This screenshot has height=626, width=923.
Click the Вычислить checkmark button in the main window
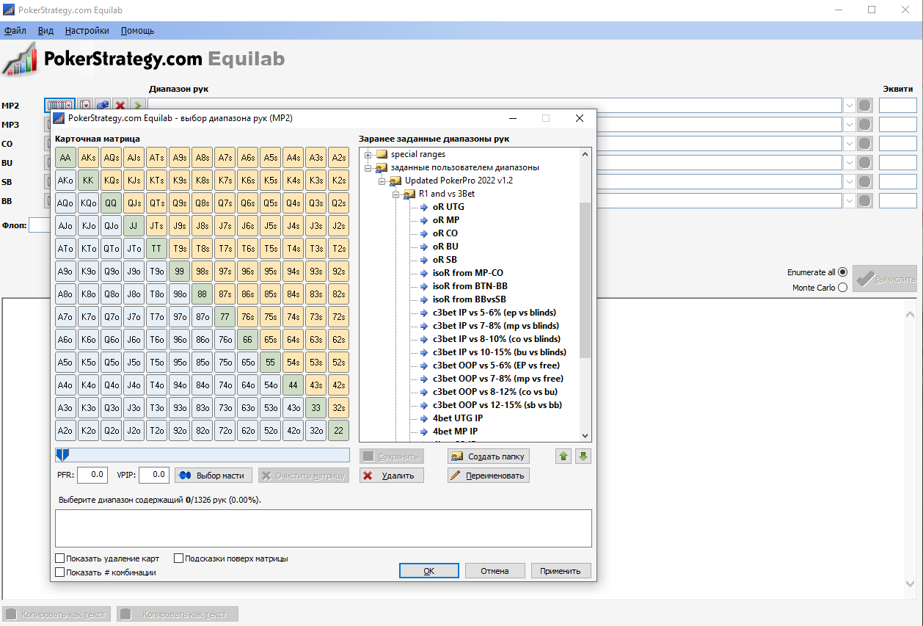tap(885, 279)
